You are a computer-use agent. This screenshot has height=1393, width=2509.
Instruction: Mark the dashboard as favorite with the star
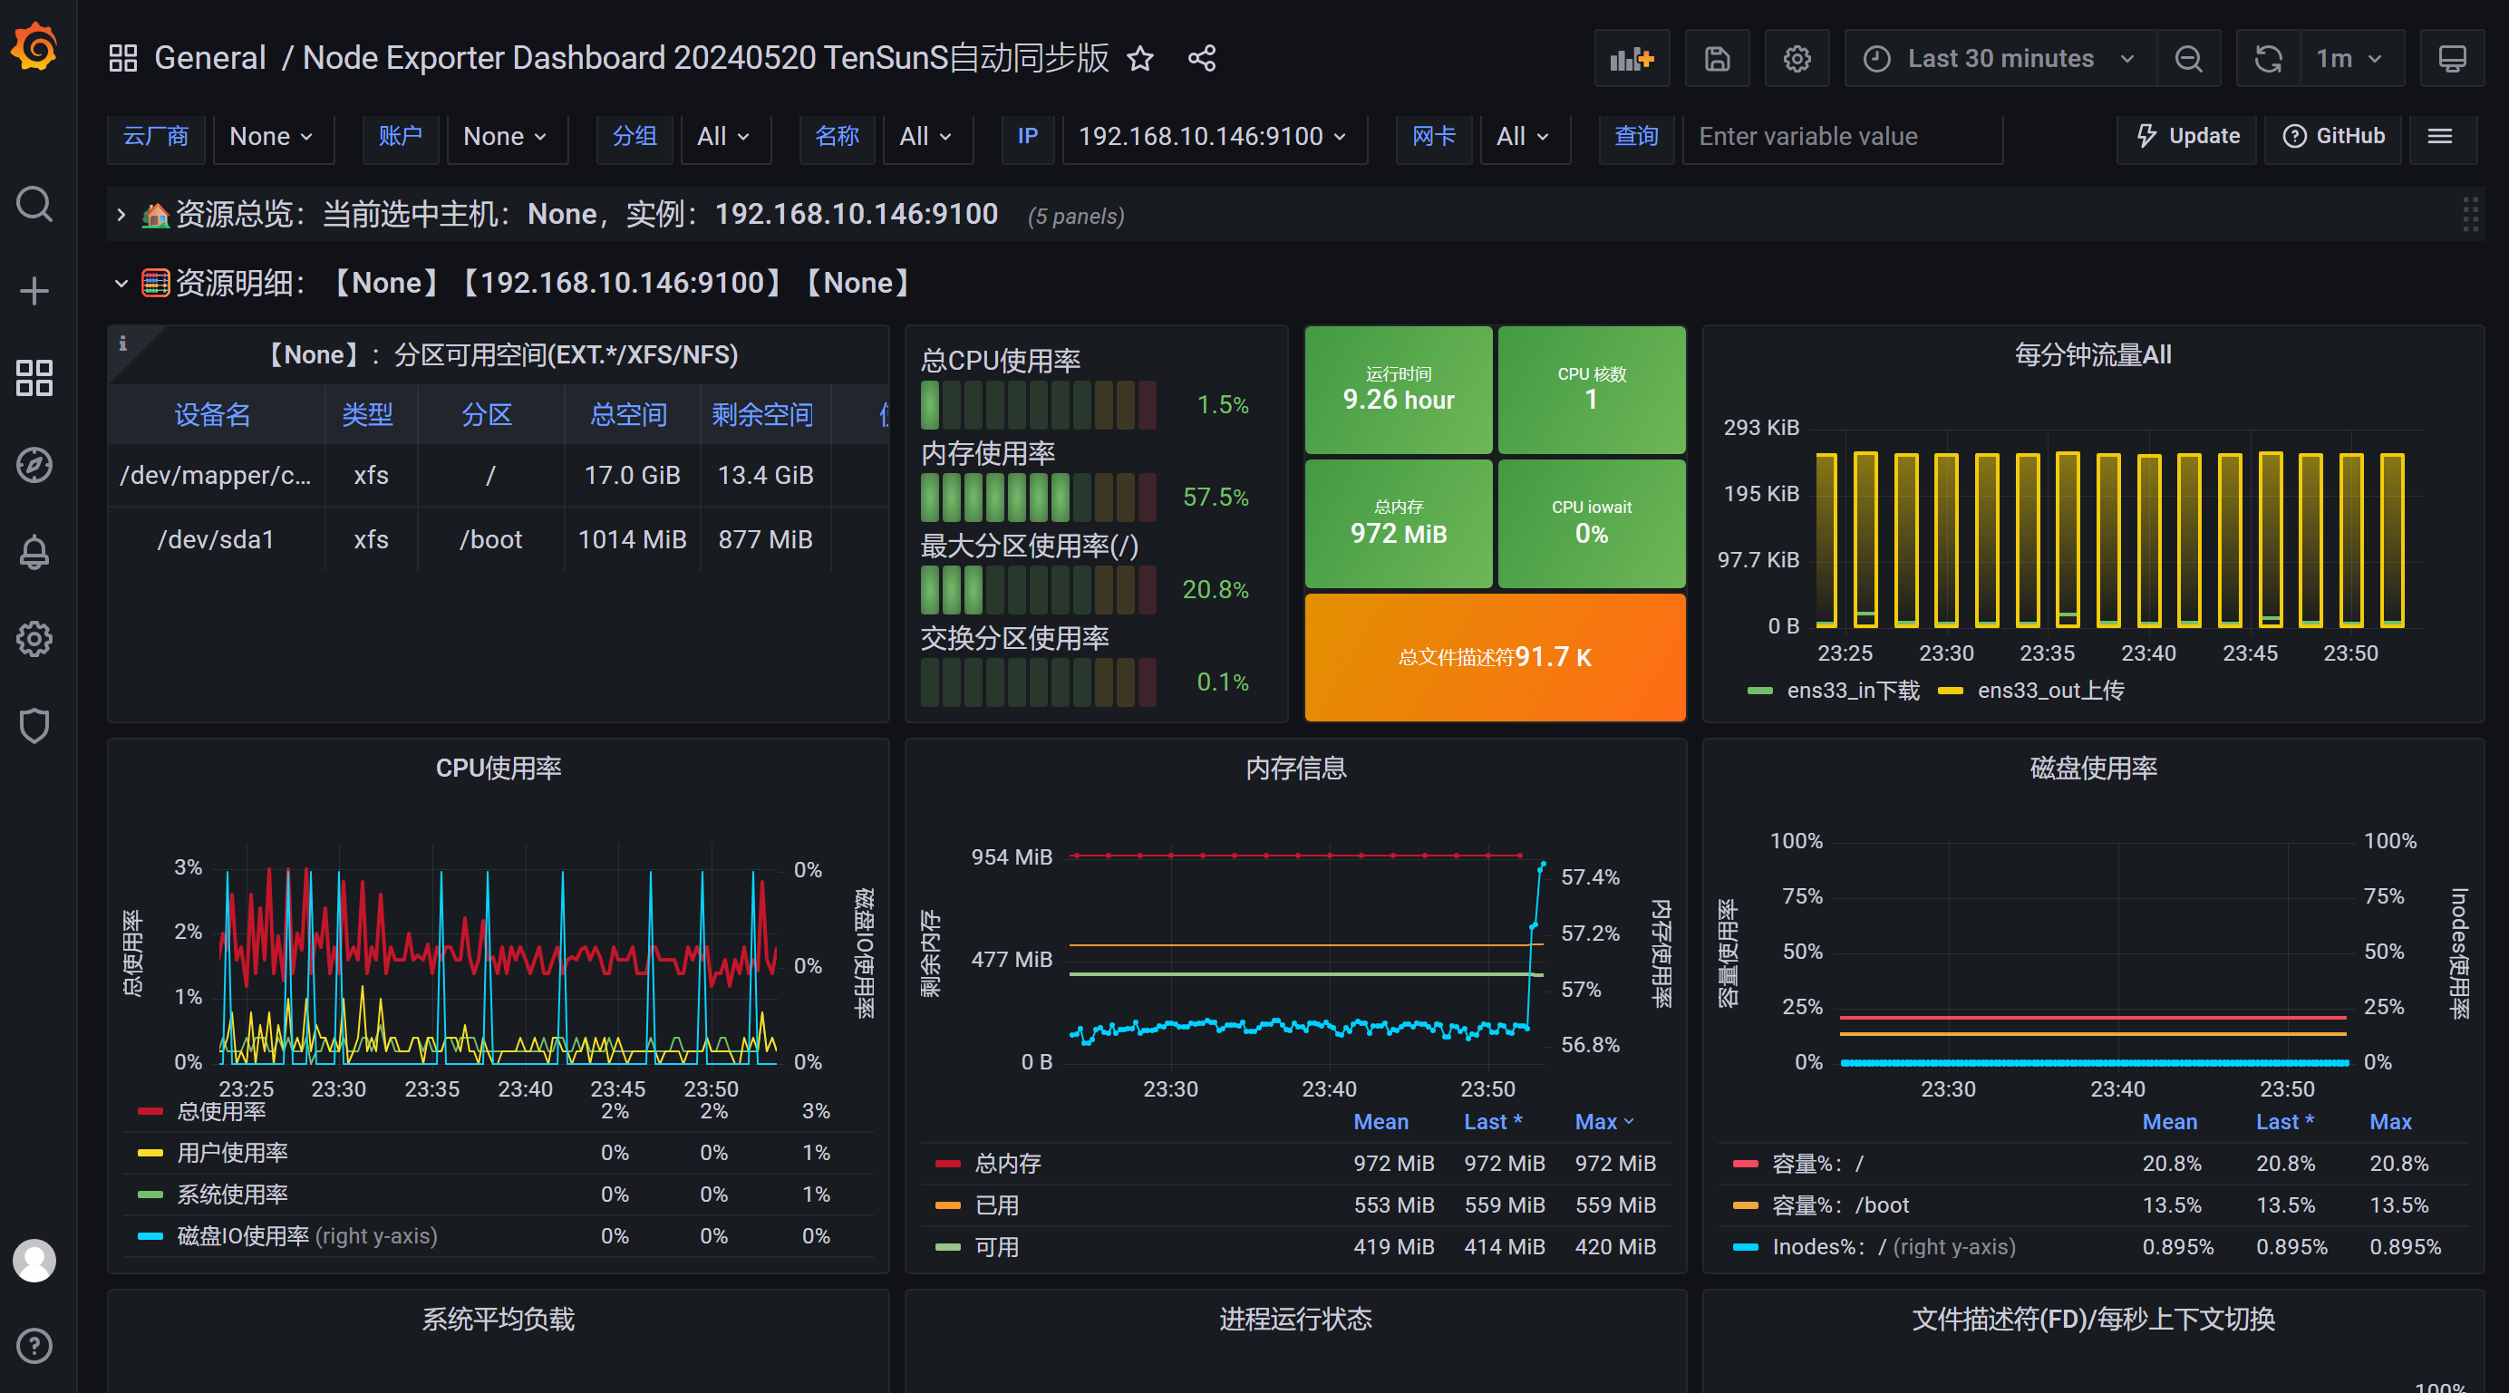click(1139, 58)
